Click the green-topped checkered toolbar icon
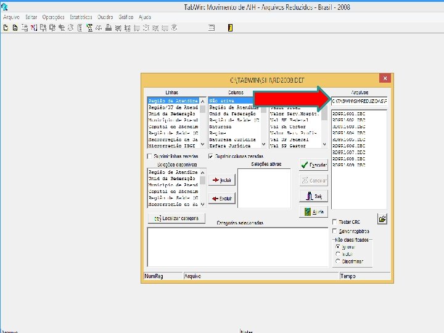The image size is (444, 333). pyautogui.click(x=90, y=28)
